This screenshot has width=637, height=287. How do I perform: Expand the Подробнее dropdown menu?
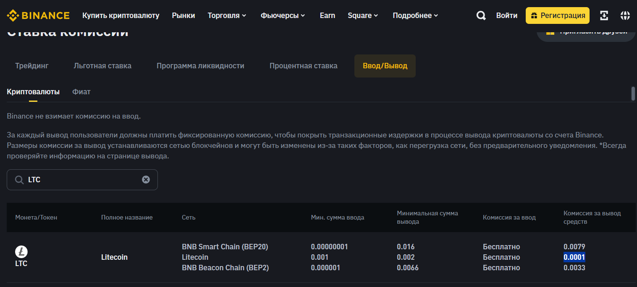[x=415, y=16]
